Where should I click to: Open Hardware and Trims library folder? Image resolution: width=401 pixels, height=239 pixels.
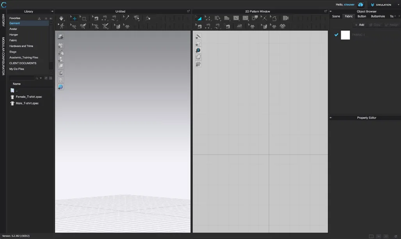point(21,46)
